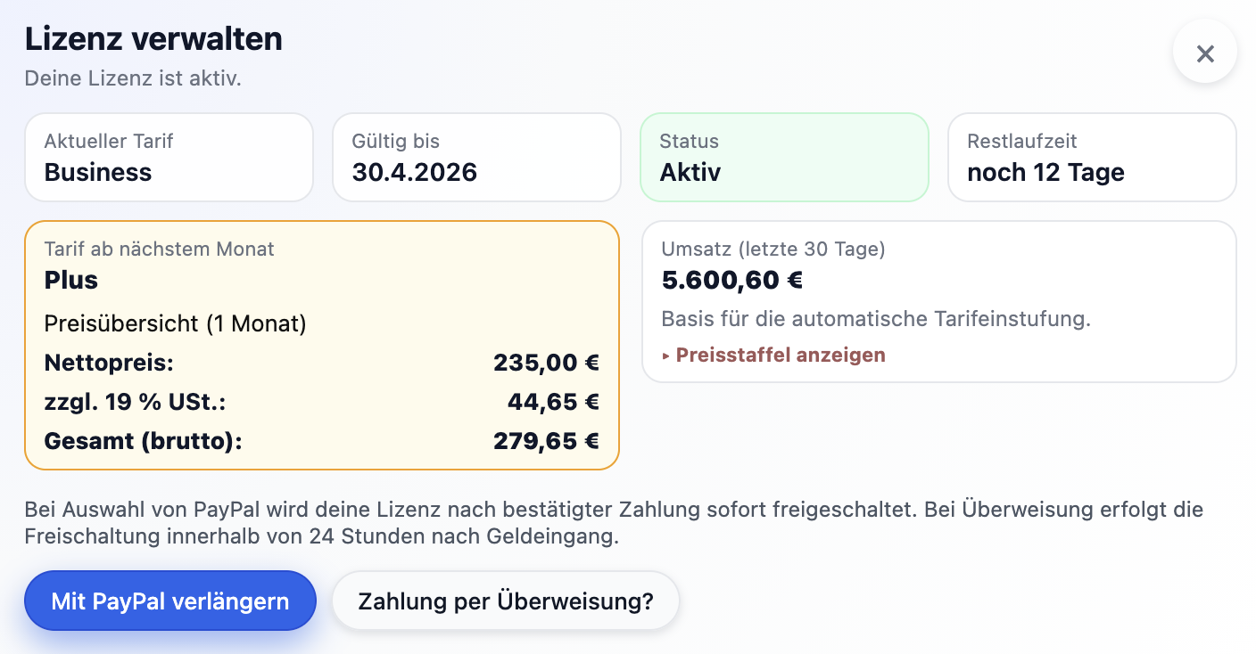This screenshot has width=1256, height=654.
Task: Select the Aktueller Tarif Business card
Action: [x=169, y=157]
